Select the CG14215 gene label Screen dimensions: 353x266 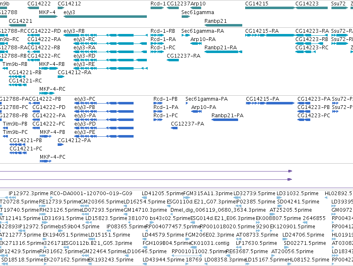click(x=257, y=4)
